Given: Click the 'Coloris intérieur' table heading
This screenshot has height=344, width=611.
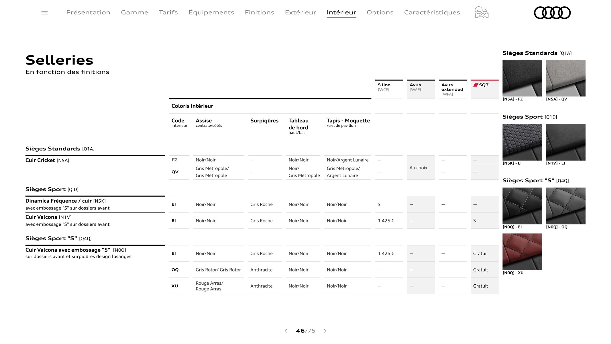Looking at the screenshot, I should (x=192, y=106).
